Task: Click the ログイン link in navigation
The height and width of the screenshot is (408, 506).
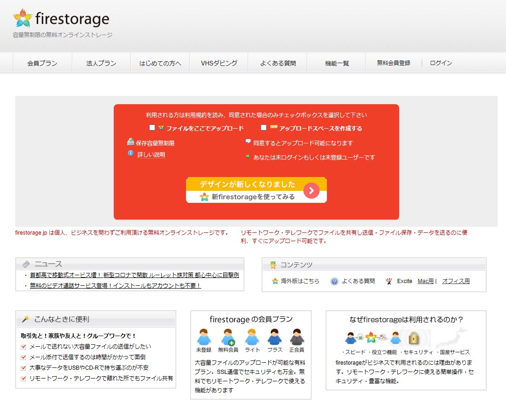Action: coord(441,63)
